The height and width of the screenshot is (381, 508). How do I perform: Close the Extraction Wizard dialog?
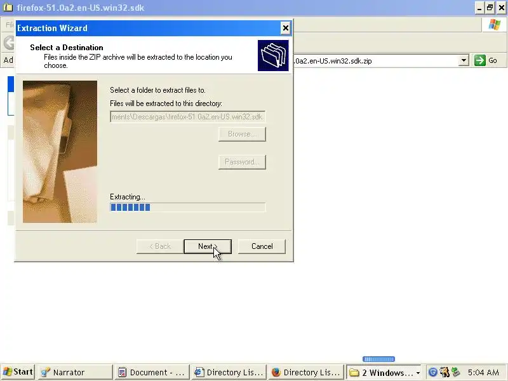(285, 28)
